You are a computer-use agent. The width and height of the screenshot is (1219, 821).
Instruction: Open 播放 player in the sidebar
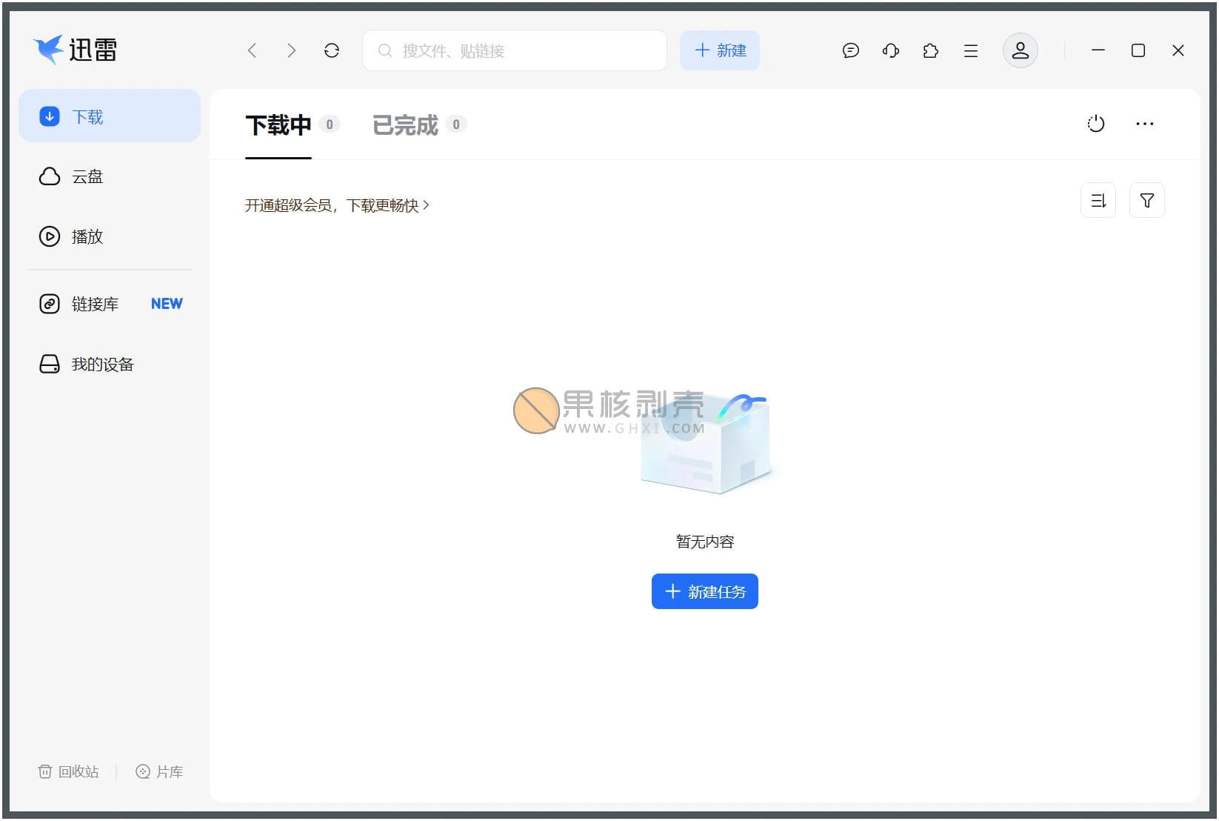click(x=110, y=236)
